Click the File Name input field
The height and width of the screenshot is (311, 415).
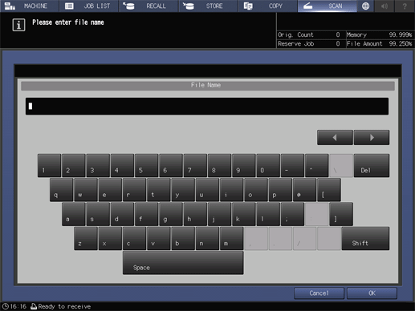pyautogui.click(x=207, y=107)
